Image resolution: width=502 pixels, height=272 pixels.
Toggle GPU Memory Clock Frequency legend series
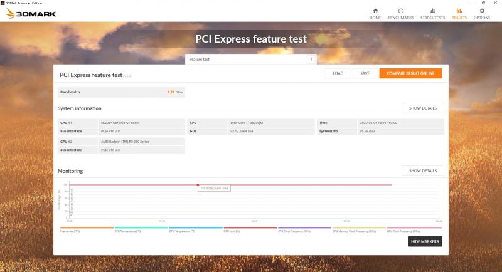click(x=359, y=229)
